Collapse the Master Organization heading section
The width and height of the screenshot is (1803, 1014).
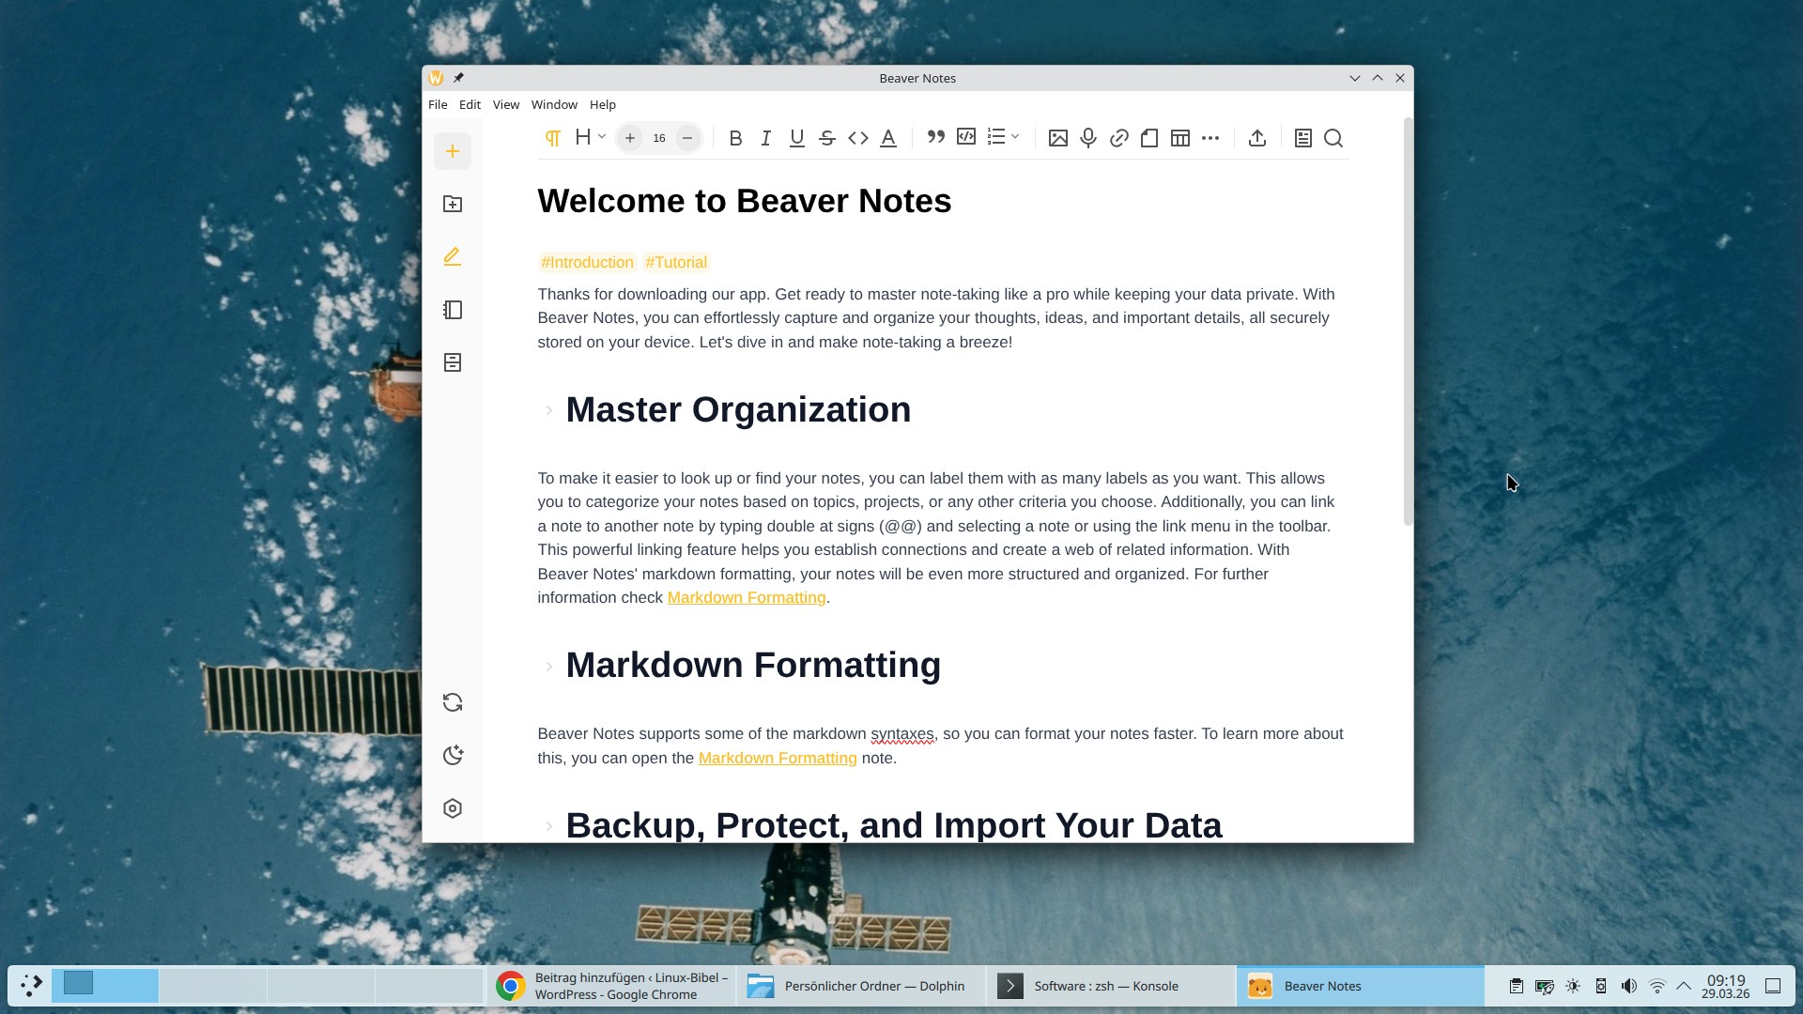coord(548,410)
